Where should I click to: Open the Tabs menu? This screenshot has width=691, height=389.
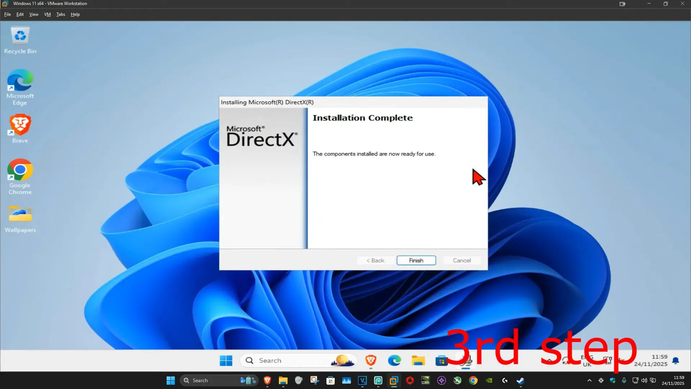pyautogui.click(x=61, y=14)
